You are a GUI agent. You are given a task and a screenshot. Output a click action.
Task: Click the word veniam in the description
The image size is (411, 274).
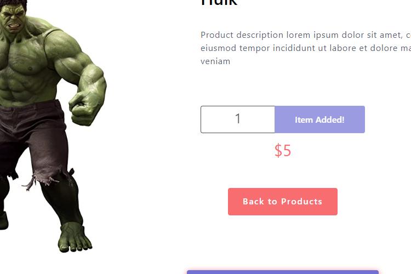[215, 61]
